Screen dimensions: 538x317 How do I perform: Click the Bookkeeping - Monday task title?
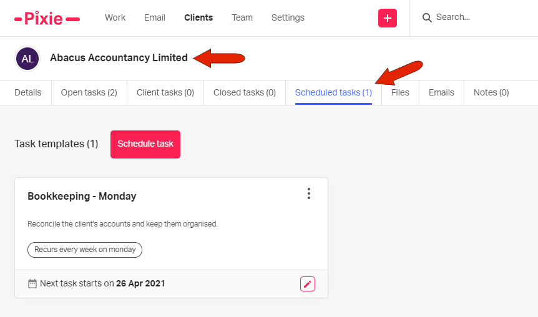pos(82,196)
